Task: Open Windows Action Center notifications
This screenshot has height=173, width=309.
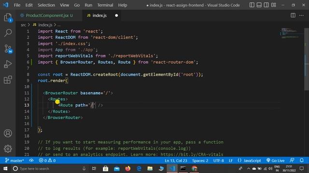Action: (302, 169)
